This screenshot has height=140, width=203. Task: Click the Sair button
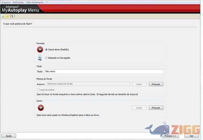(x=191, y=136)
